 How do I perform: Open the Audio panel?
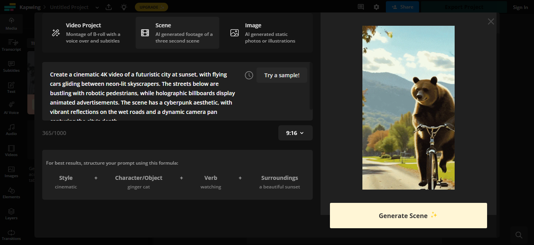pyautogui.click(x=11, y=129)
